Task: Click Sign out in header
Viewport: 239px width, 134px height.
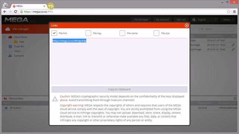Action: coord(181,20)
